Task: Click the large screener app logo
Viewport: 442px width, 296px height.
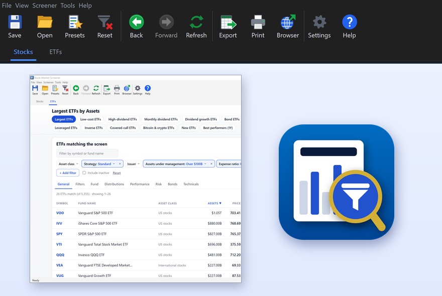Action: pyautogui.click(x=337, y=182)
